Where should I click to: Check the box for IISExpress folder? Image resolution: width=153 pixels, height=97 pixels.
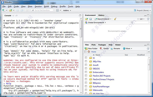click(86, 83)
